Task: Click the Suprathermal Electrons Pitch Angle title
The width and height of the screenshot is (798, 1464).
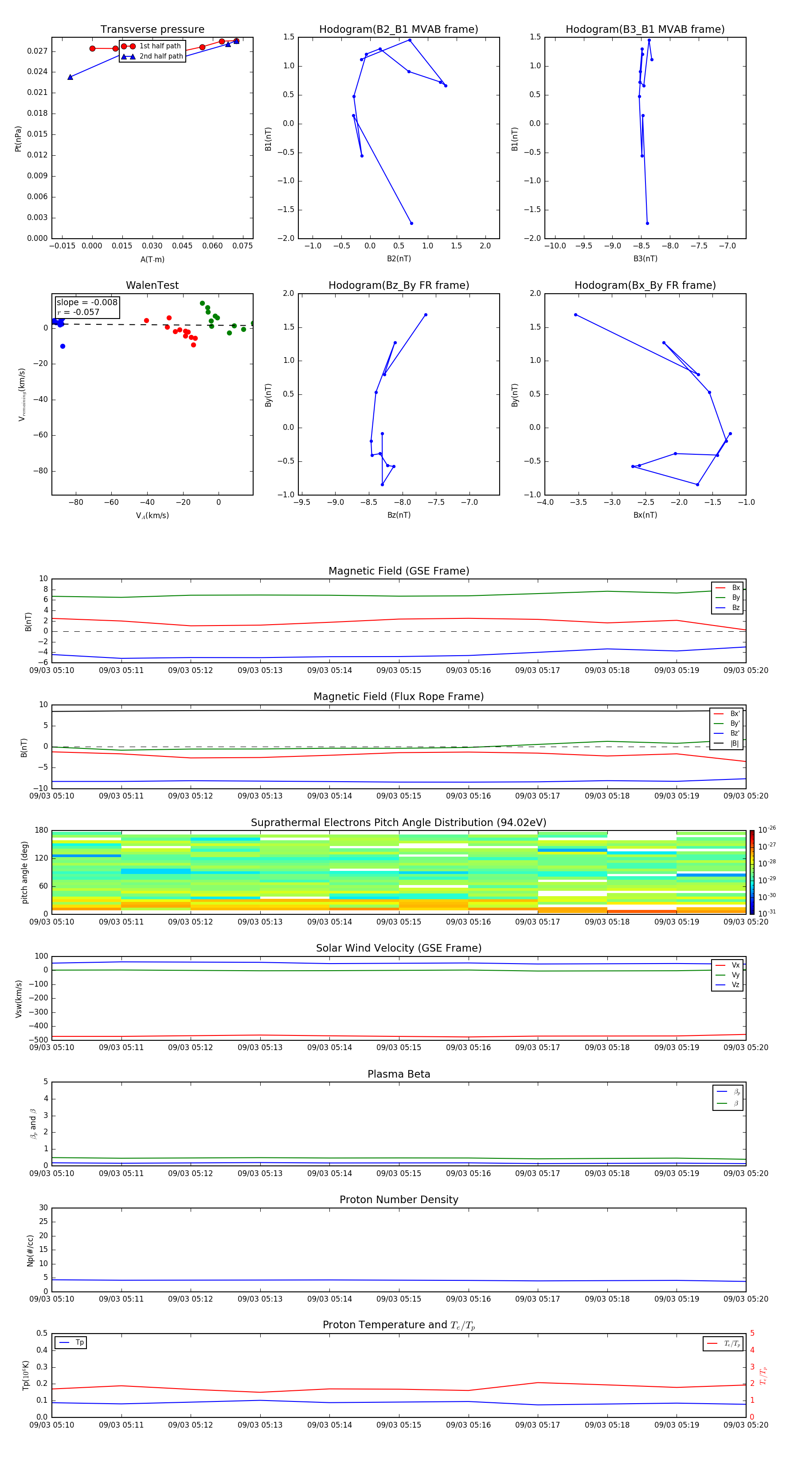Action: [x=399, y=823]
